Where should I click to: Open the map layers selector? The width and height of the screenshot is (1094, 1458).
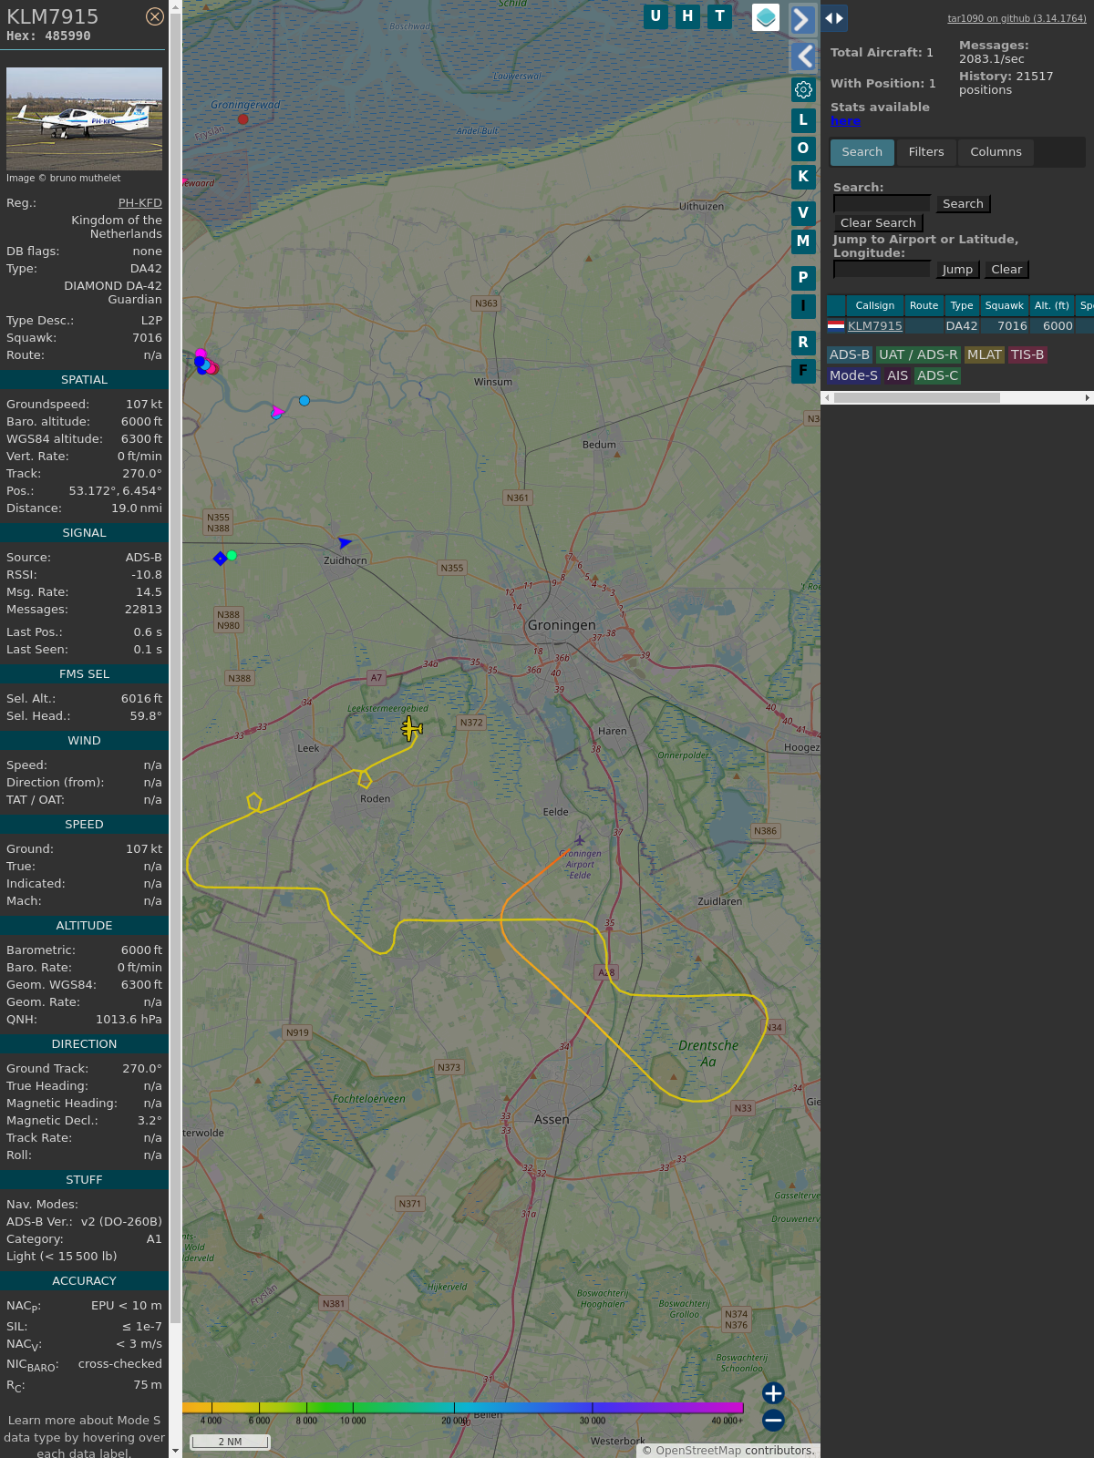[x=766, y=17]
